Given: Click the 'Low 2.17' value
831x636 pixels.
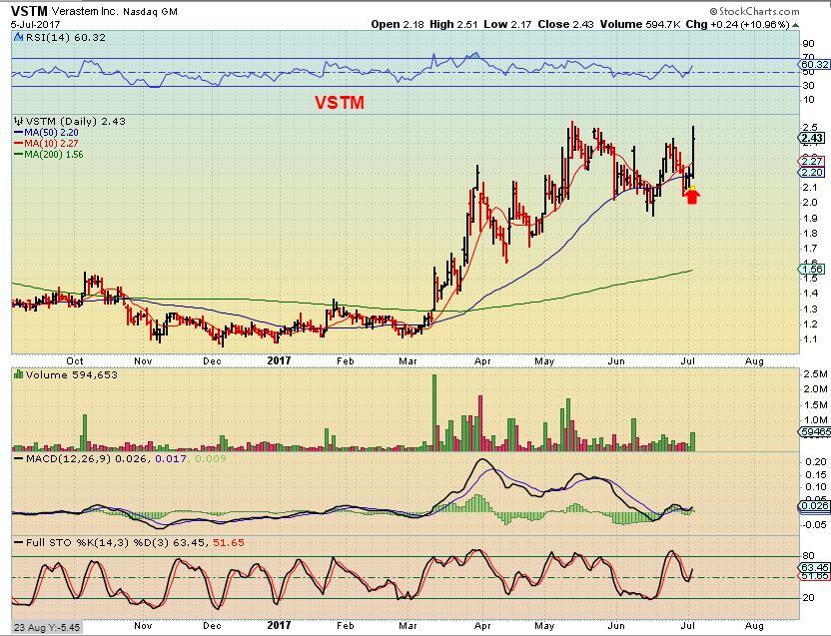Looking at the screenshot, I should pos(507,24).
